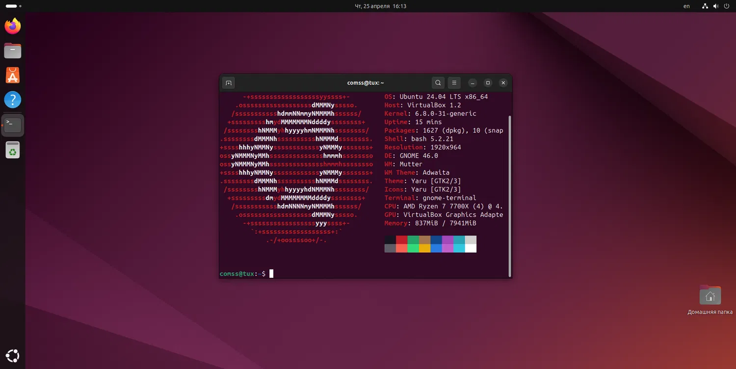Click the terminal search magnifier button
This screenshot has height=369, width=736.
point(438,83)
